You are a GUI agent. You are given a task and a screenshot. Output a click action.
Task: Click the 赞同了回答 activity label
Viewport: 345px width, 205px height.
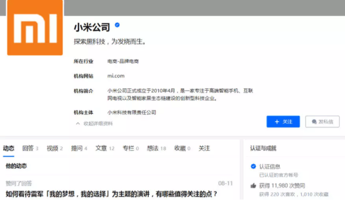pos(19,183)
